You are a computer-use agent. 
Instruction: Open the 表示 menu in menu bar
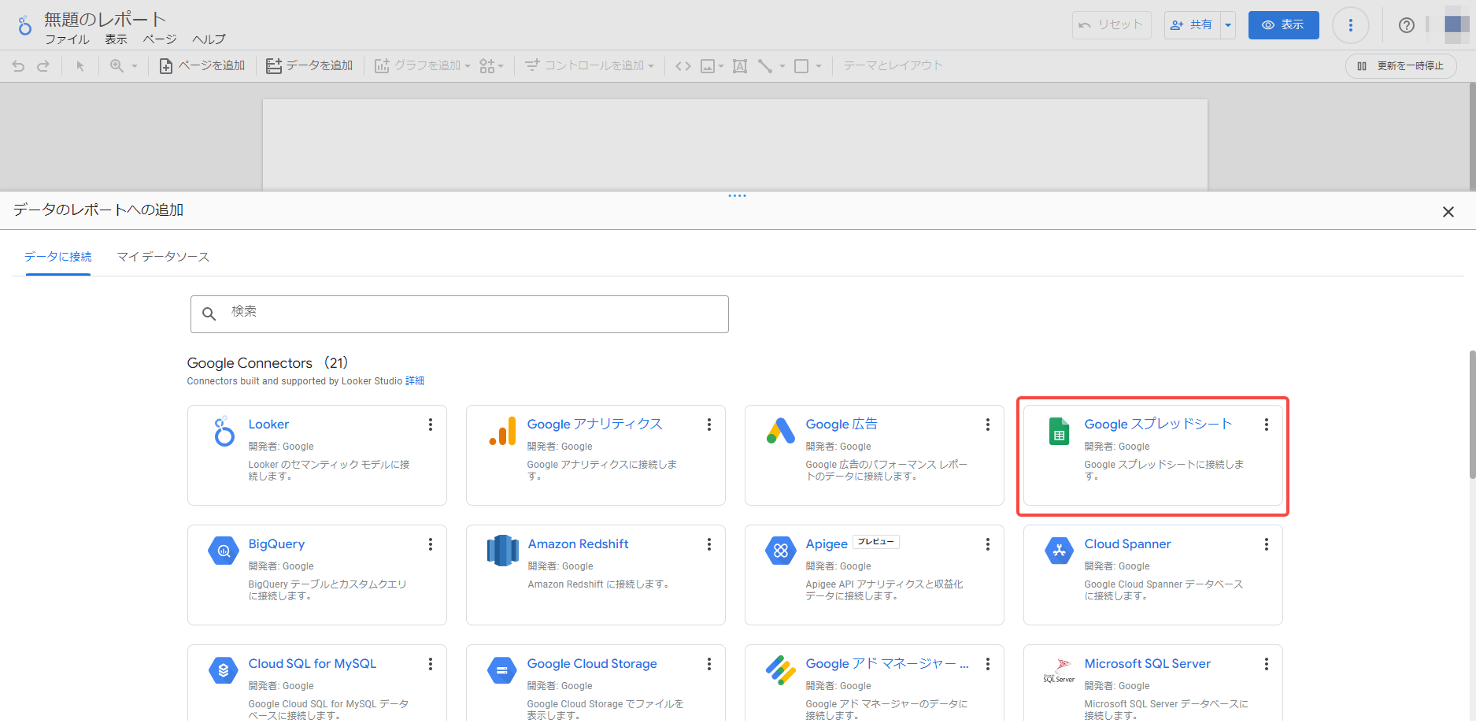(x=116, y=39)
